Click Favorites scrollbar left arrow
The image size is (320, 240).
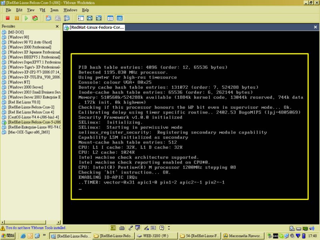pyautogui.click(x=3, y=222)
